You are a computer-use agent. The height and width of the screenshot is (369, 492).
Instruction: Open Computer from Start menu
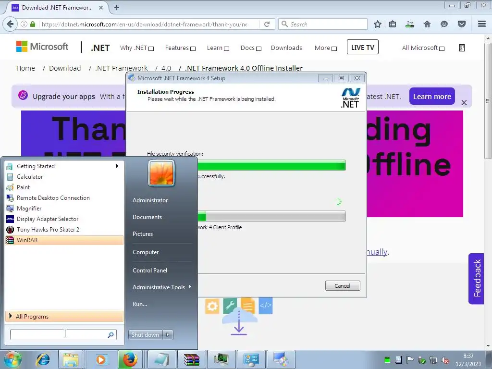point(146,252)
